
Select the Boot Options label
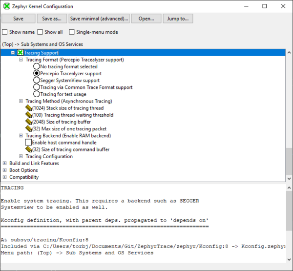click(23, 170)
